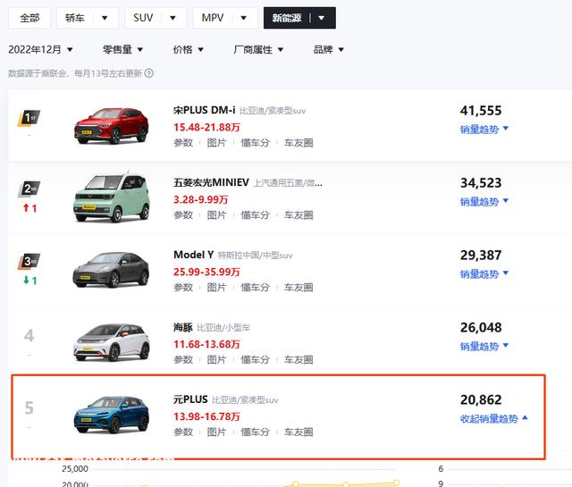Image resolution: width=572 pixels, height=487 pixels.
Task: Switch to the SUV tab
Action: [x=143, y=18]
